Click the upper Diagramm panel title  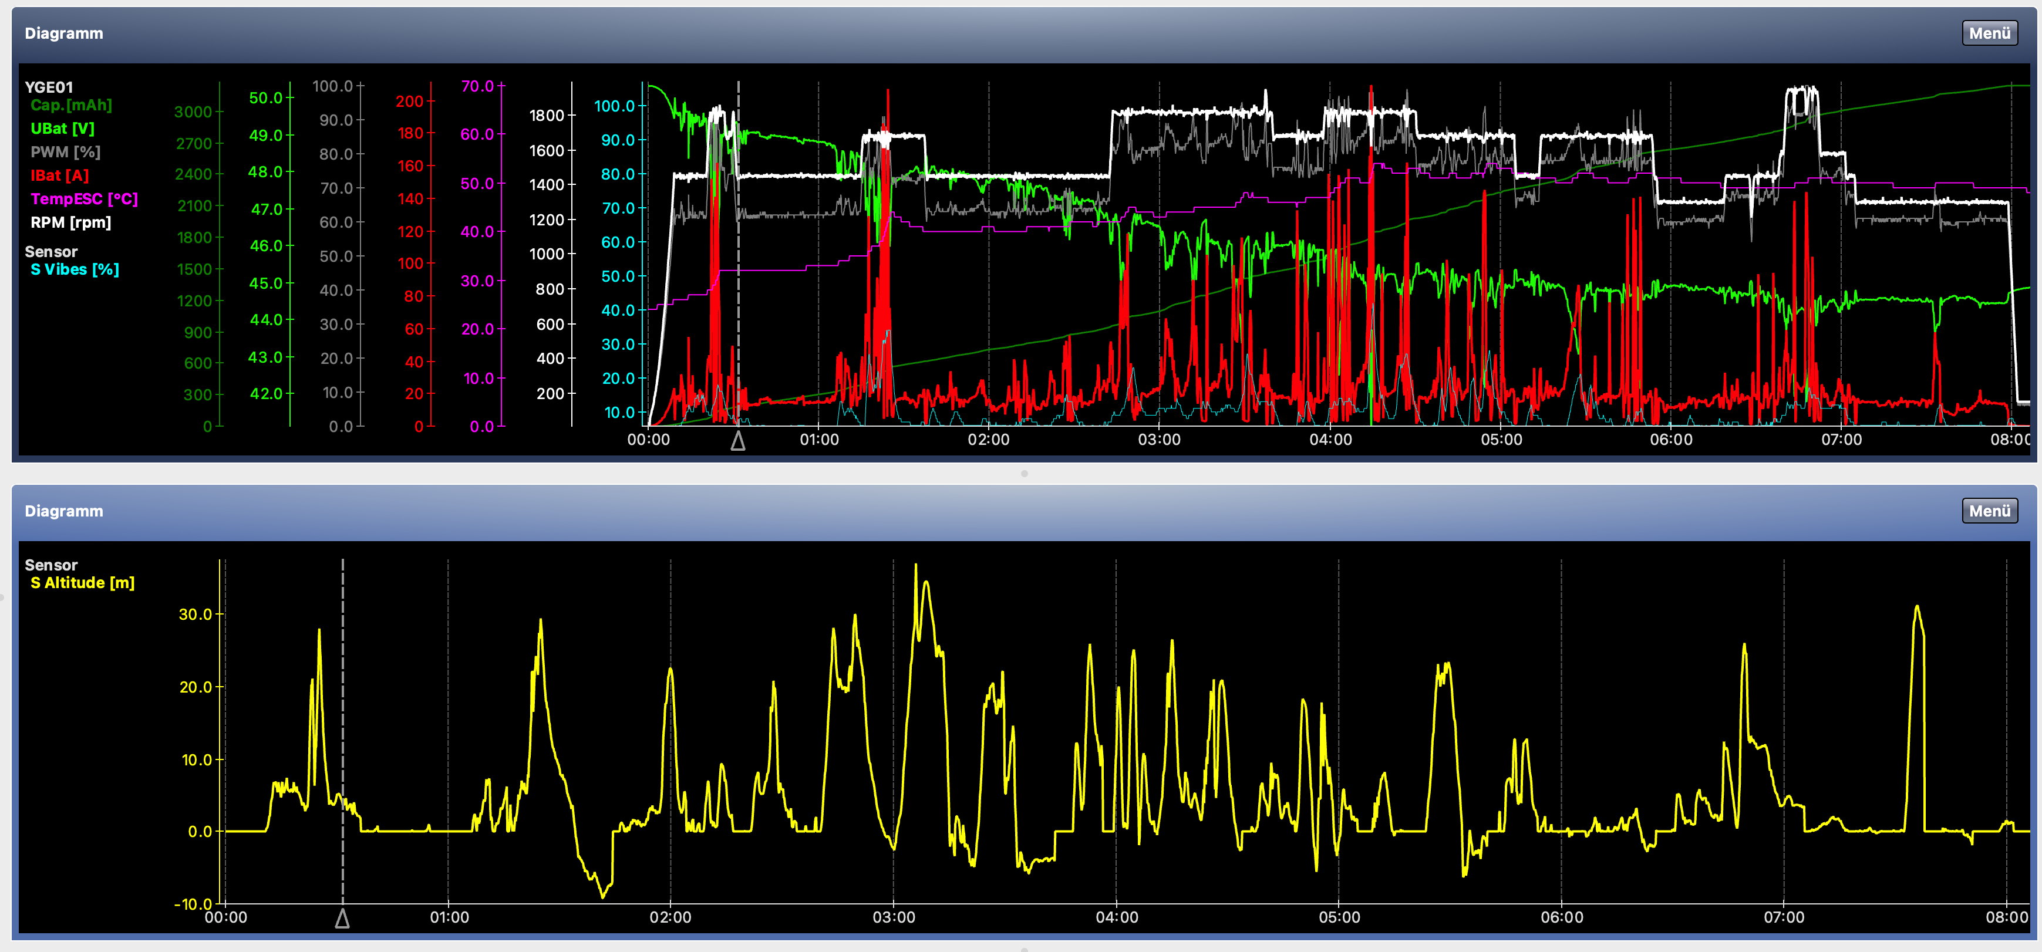pos(63,33)
